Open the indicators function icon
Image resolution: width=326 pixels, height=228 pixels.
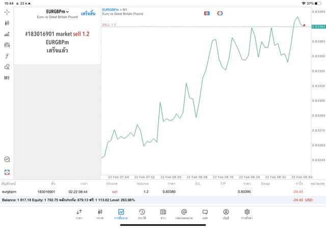click(7, 56)
